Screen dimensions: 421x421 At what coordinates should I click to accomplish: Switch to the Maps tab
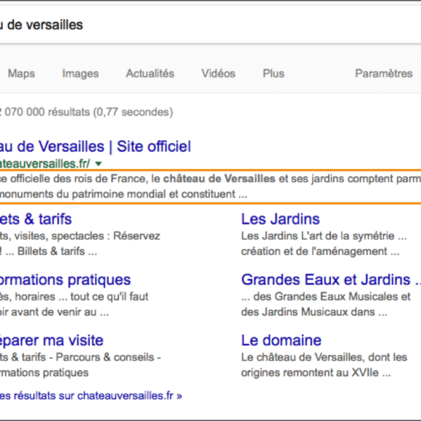[x=22, y=73]
